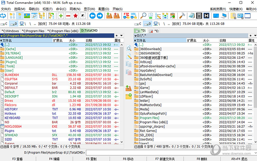Viewport: 257px width, 161px height.
Task: Open quick view panel (magnifier window icon)
Action: tap(34, 16)
